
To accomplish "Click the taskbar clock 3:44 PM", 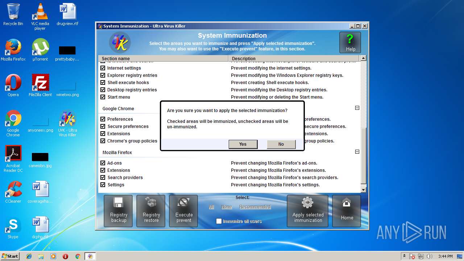I will point(445,256).
